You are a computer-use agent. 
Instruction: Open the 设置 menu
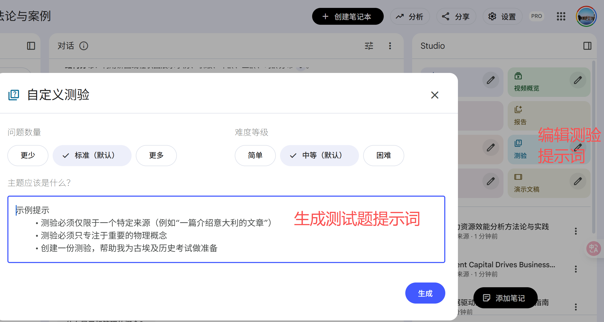coord(502,16)
